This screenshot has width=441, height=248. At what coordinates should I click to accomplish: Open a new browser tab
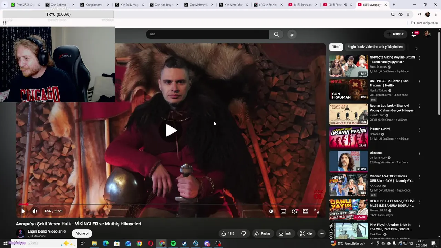pyautogui.click(x=394, y=5)
